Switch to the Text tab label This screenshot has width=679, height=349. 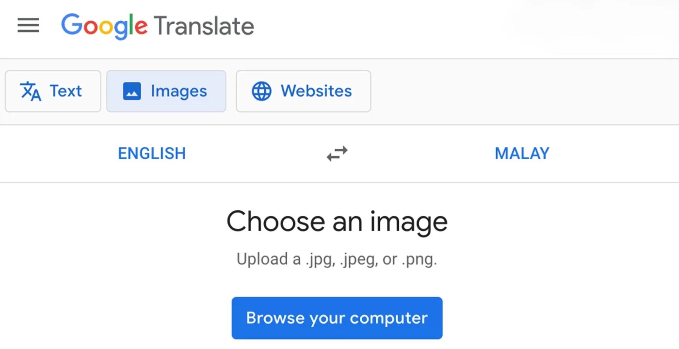66,91
